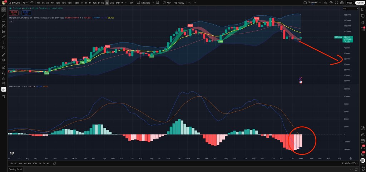The image size is (366, 172).
Task: Toggle the 9D timeframe interval
Action: coord(108,2)
